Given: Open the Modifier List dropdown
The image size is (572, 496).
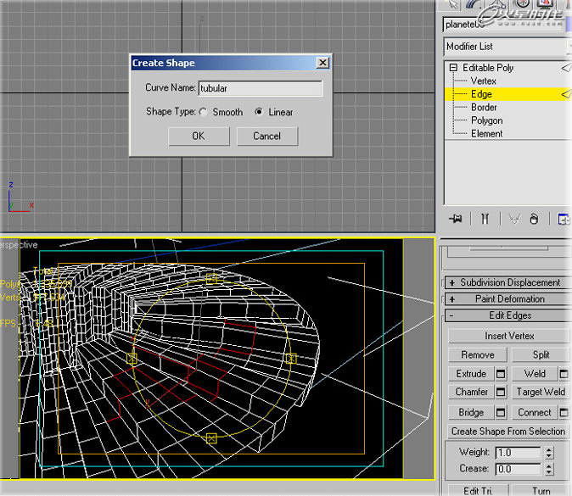Looking at the screenshot, I should [507, 47].
